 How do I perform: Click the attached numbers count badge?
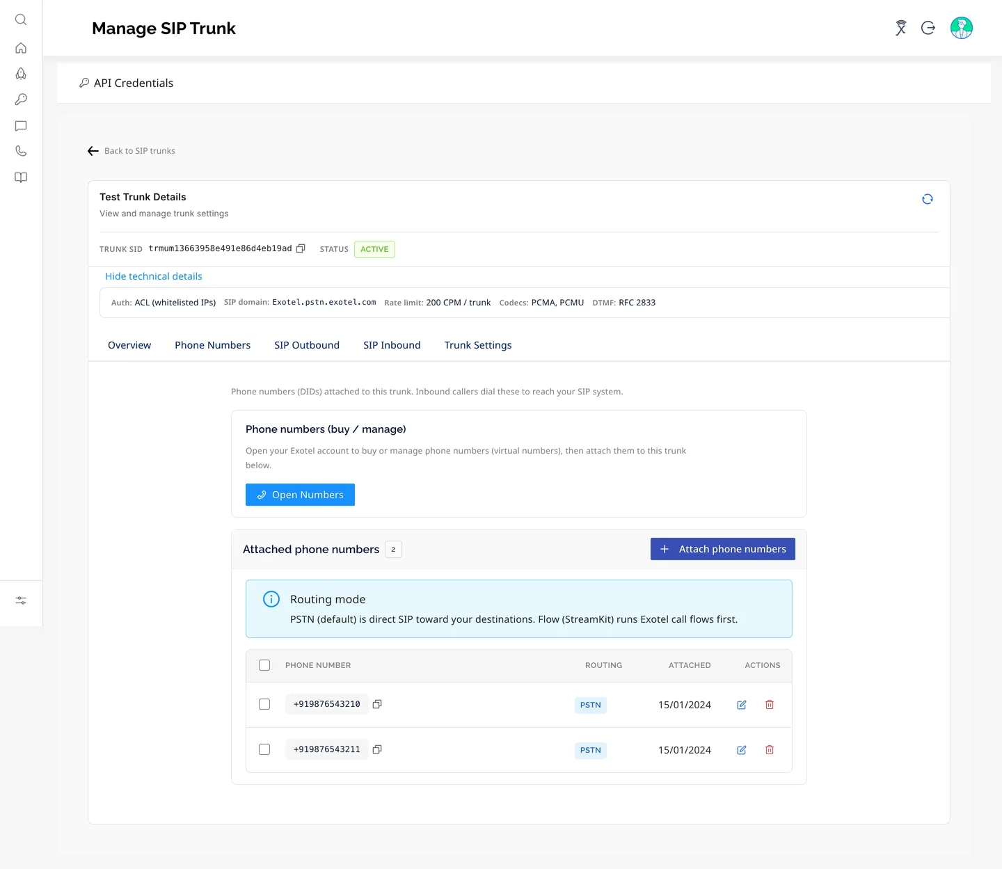393,550
